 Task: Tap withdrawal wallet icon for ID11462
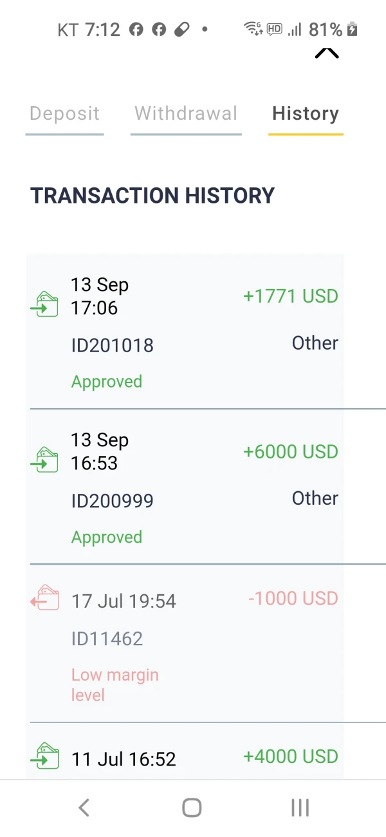coord(44,596)
